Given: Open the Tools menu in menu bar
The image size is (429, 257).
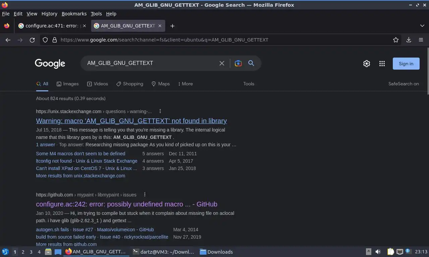Looking at the screenshot, I should (96, 14).
